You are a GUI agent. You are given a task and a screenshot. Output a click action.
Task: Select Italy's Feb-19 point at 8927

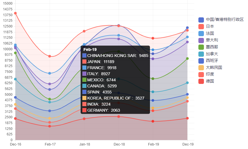[x=153, y=59]
